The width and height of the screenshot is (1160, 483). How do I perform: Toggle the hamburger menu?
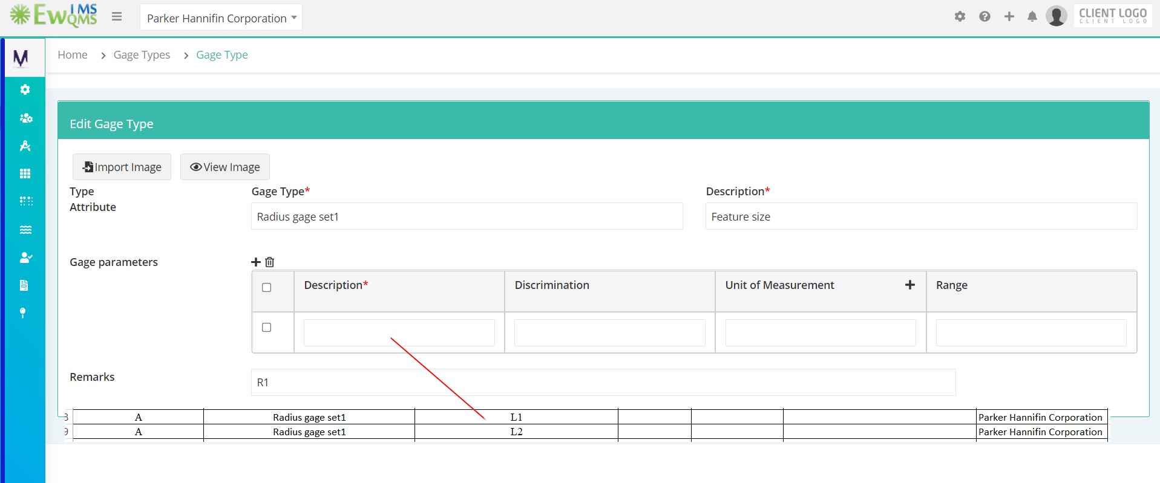coord(117,17)
